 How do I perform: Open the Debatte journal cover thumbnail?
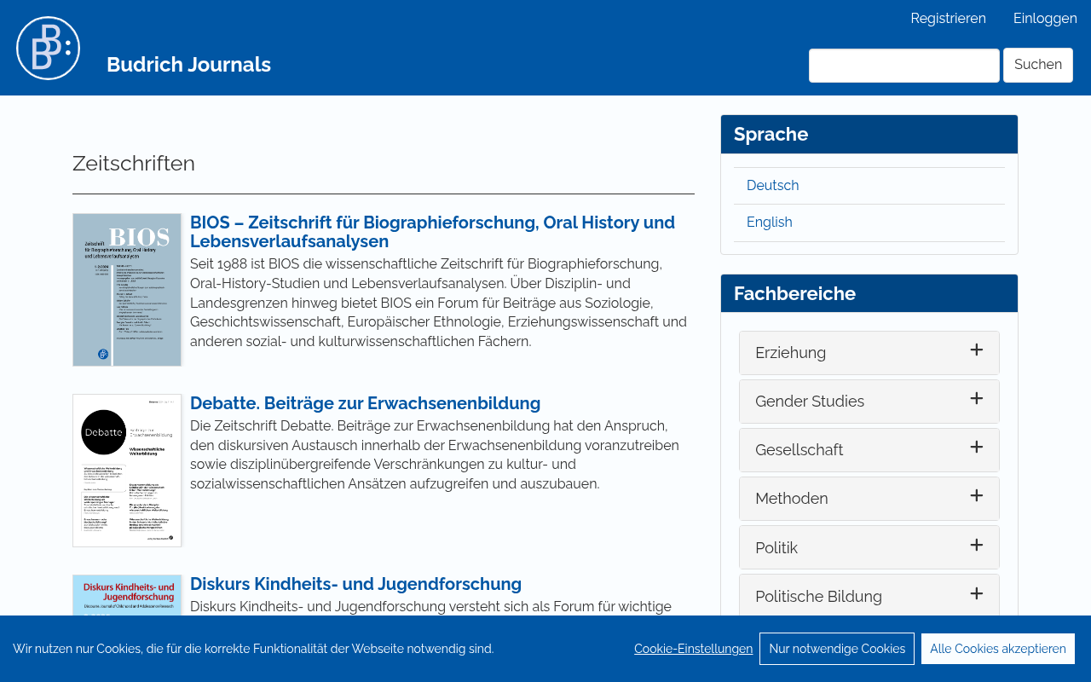(127, 471)
